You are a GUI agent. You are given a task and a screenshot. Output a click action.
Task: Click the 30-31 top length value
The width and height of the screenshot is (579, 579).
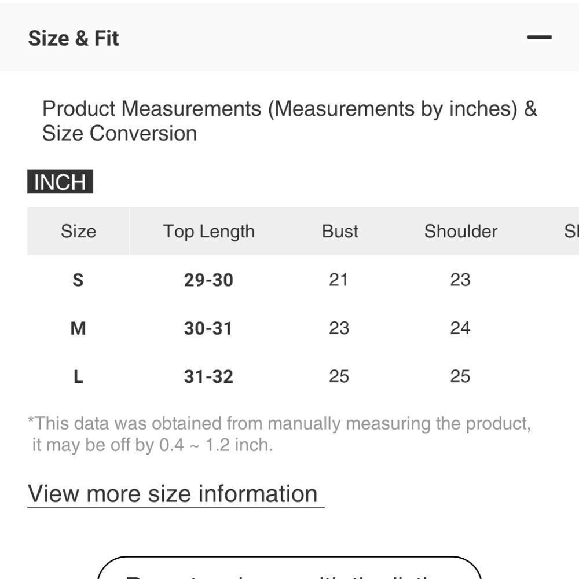click(208, 328)
